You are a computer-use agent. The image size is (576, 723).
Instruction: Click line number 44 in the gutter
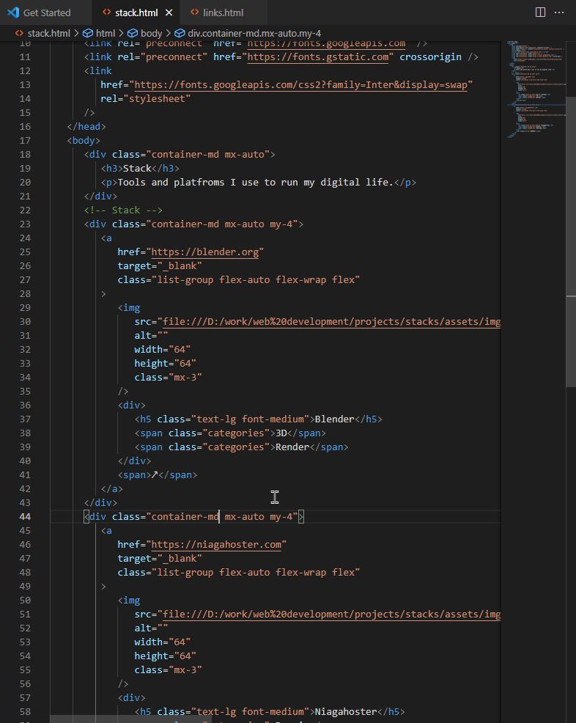25,517
